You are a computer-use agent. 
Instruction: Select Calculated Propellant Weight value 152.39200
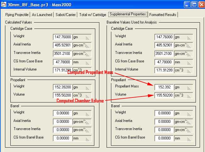click(62, 86)
